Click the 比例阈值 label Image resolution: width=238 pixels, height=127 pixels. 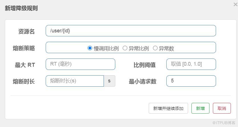click(144, 65)
